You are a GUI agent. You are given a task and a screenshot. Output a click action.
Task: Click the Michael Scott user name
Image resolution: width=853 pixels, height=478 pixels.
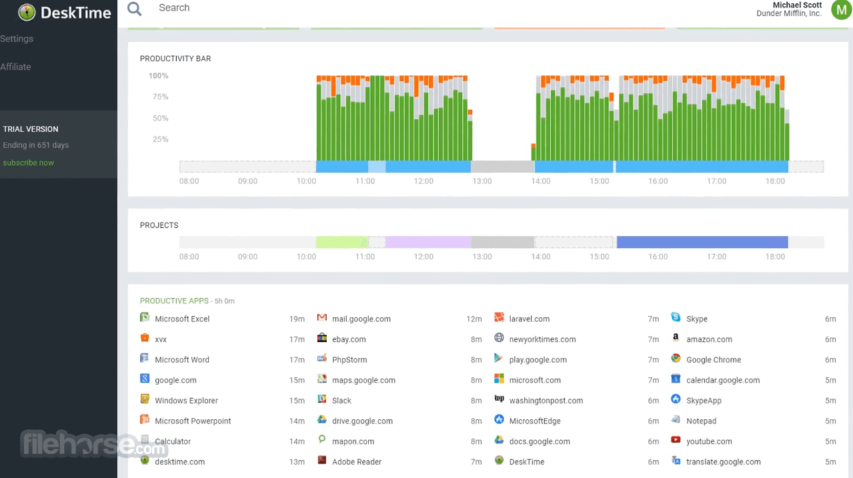pyautogui.click(x=797, y=5)
